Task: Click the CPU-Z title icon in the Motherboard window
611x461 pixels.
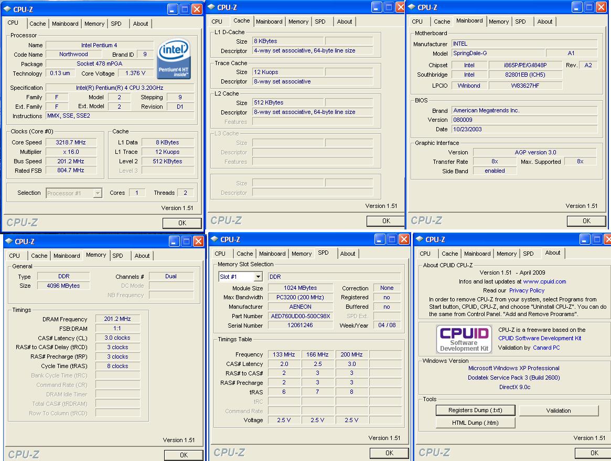Action: coord(412,7)
